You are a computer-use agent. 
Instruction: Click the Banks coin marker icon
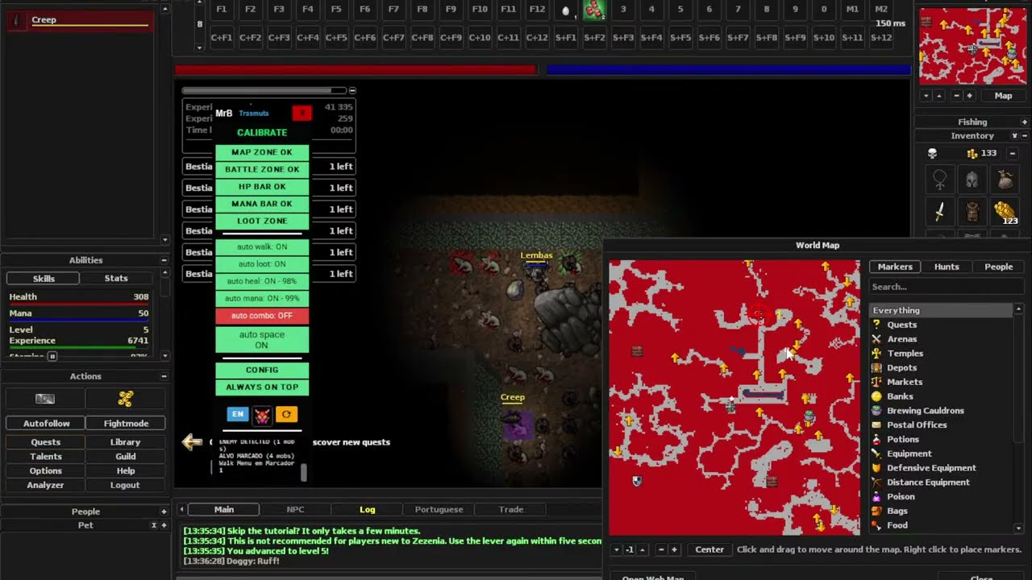[x=876, y=396]
